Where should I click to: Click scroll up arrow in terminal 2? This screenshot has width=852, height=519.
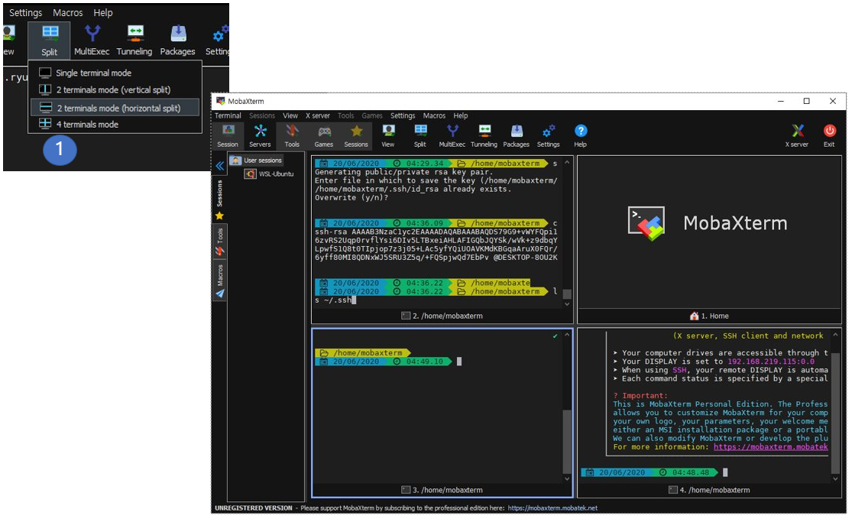click(567, 162)
